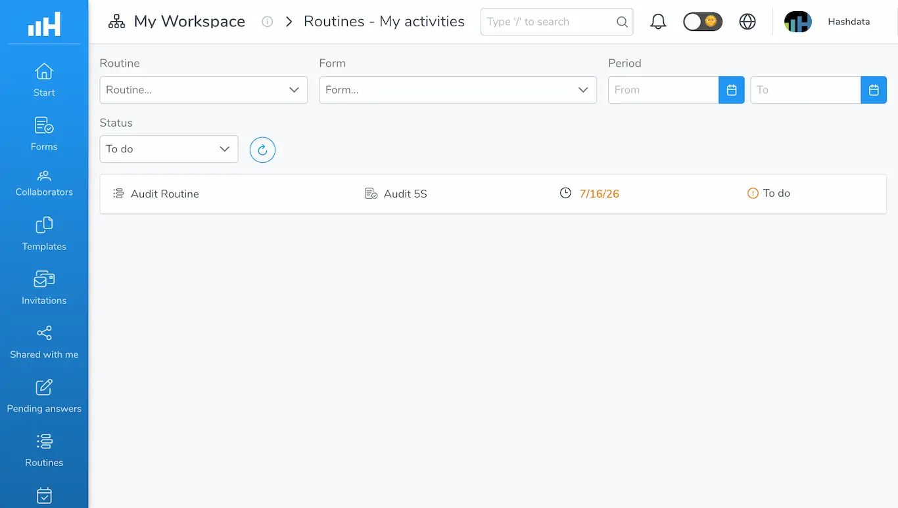Open Invitations from the sidebar
Viewport: 898px width, 508px height.
(x=44, y=287)
